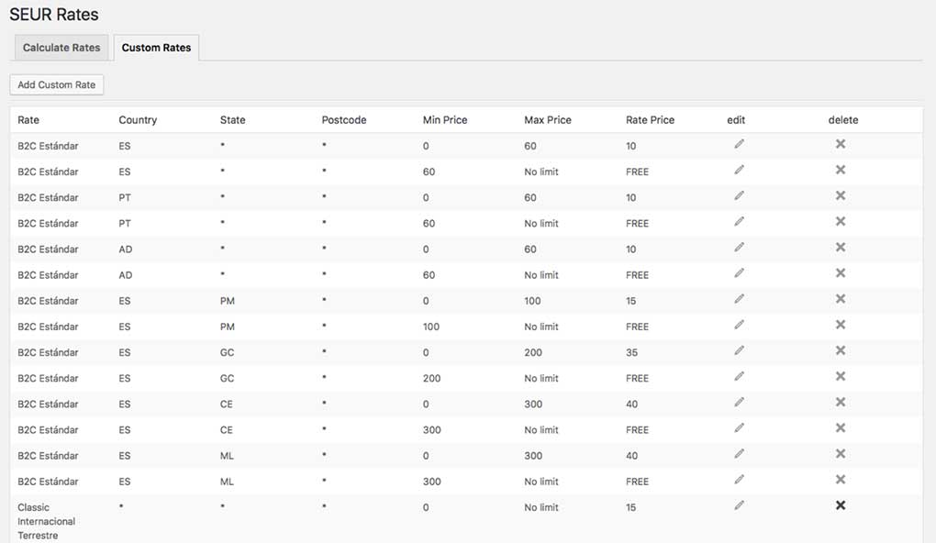Delete the PM state FREE rate
This screenshot has height=543, width=936.
coord(840,325)
